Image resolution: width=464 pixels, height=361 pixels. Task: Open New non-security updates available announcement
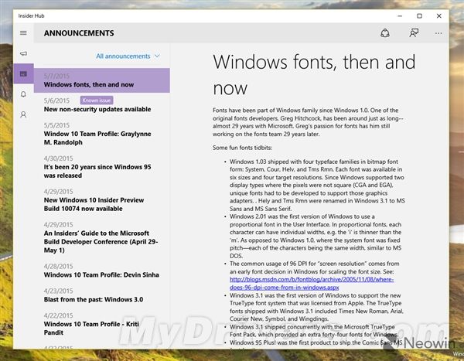point(97,110)
